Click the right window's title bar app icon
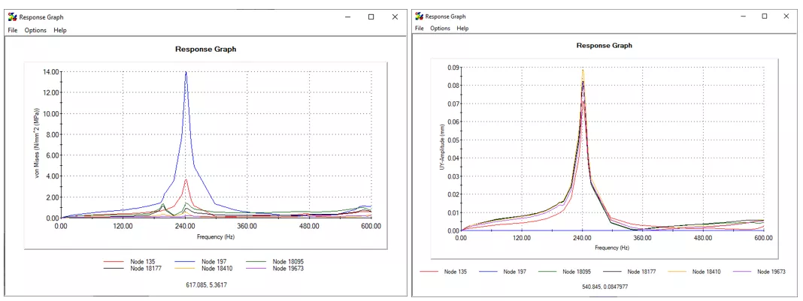Image resolution: width=803 pixels, height=301 pixels. (420, 16)
